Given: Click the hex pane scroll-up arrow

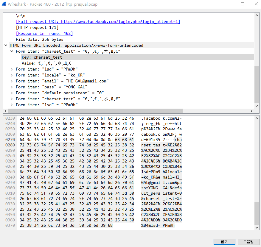Looking at the screenshot, I should click(257, 118).
